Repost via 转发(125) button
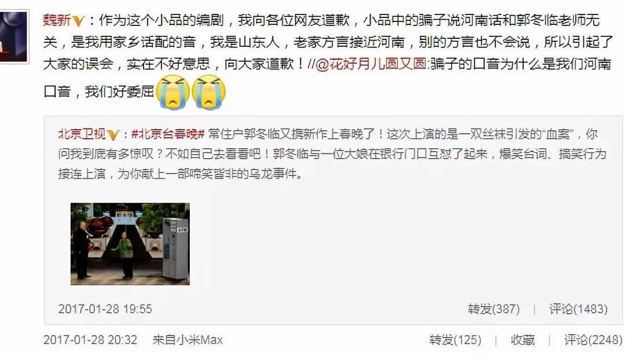 [455, 340]
